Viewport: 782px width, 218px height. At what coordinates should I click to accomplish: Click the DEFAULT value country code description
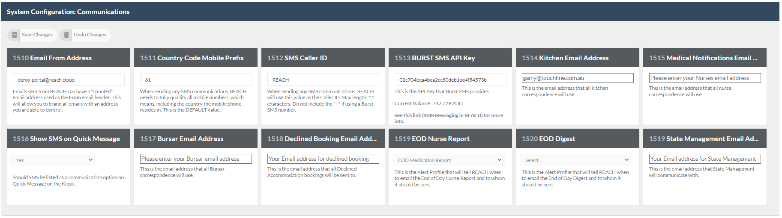click(x=193, y=101)
